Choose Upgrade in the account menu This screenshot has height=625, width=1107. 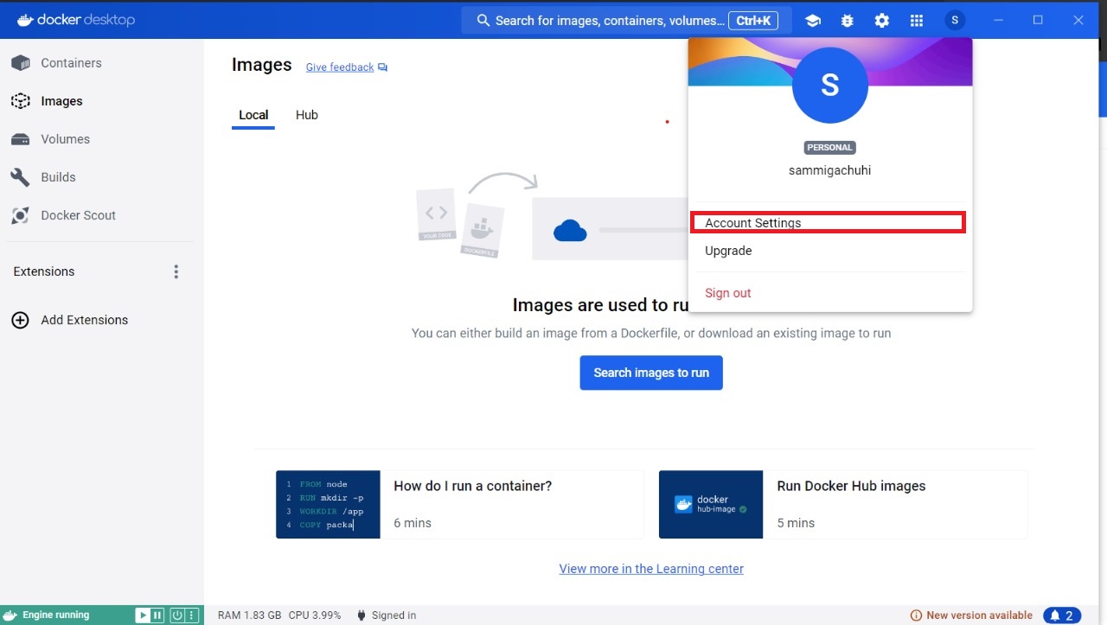(x=728, y=251)
